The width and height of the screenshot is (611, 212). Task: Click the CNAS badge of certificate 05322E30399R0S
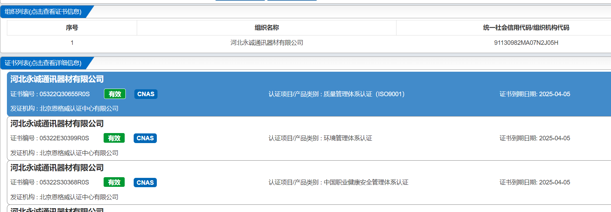[x=145, y=138]
